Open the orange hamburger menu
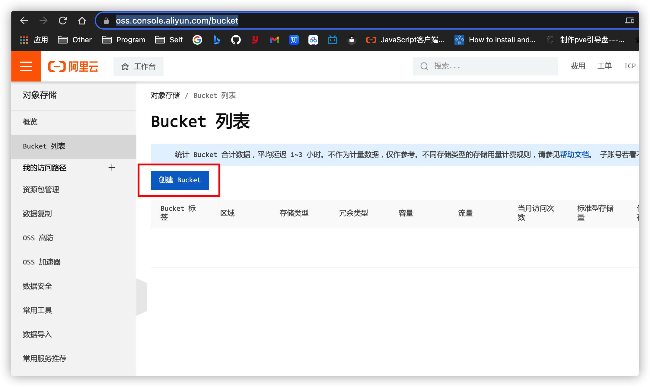This screenshot has width=650, height=387. coord(26,66)
